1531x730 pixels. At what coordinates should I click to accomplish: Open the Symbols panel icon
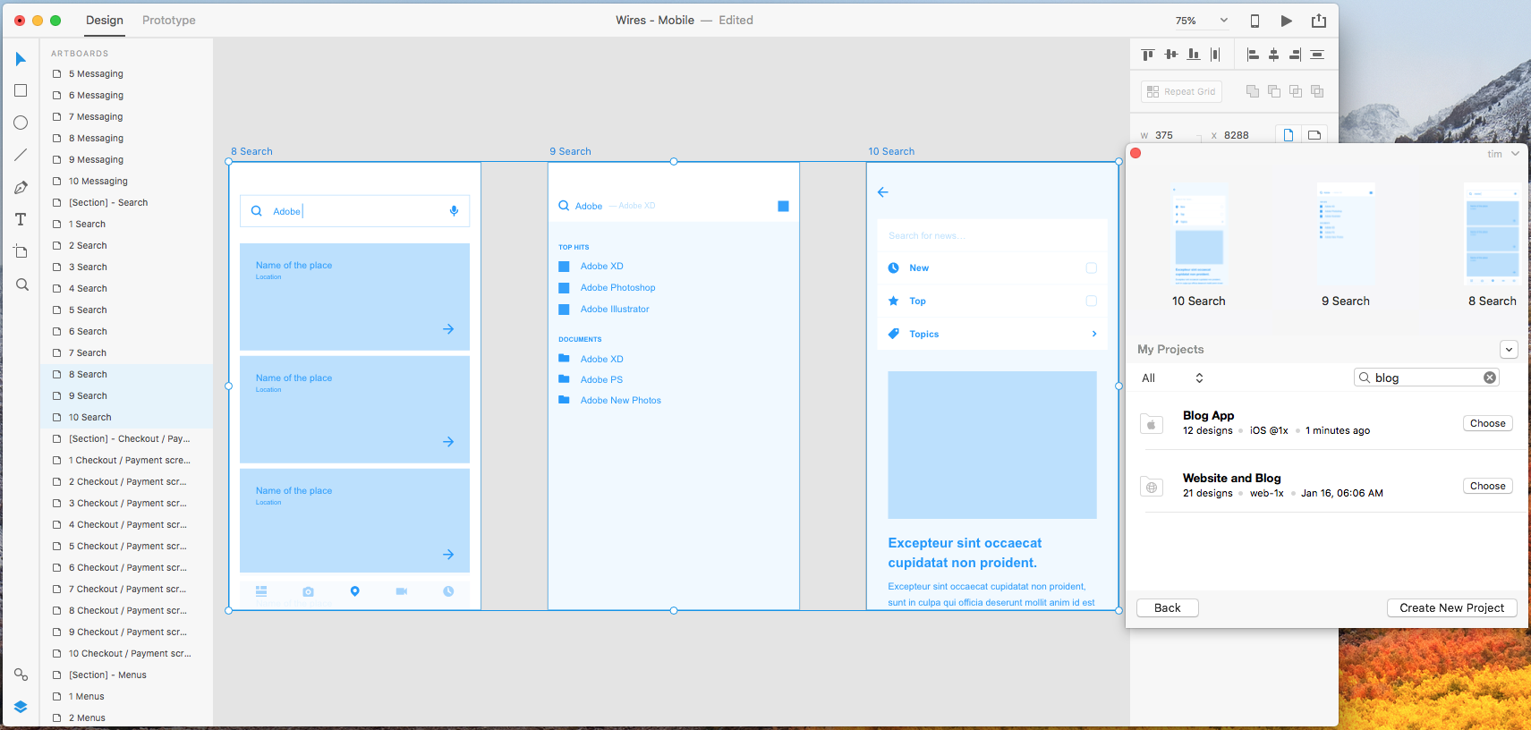click(x=21, y=675)
